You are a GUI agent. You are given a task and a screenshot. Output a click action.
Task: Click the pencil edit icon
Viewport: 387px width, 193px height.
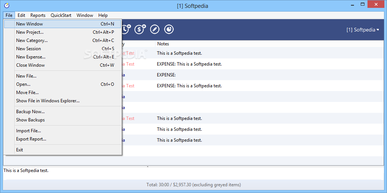coord(155,29)
